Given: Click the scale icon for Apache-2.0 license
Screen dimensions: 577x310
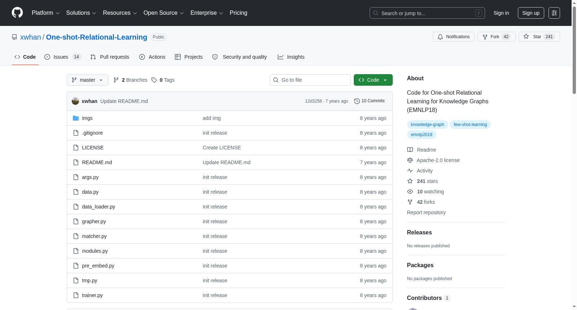Looking at the screenshot, I should pos(410,160).
